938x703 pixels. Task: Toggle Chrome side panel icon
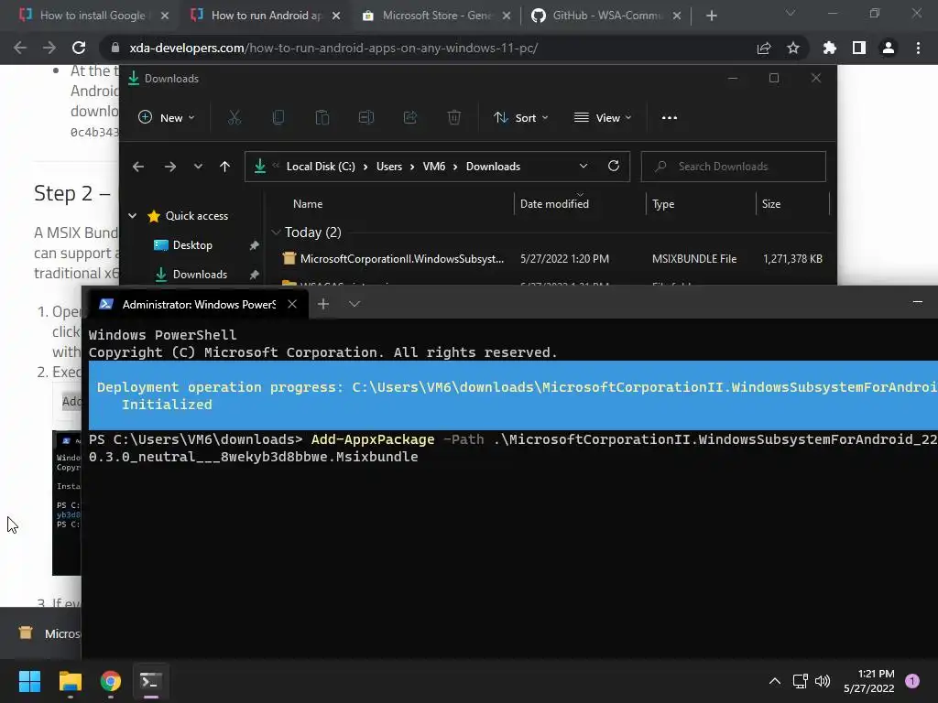[x=859, y=48]
